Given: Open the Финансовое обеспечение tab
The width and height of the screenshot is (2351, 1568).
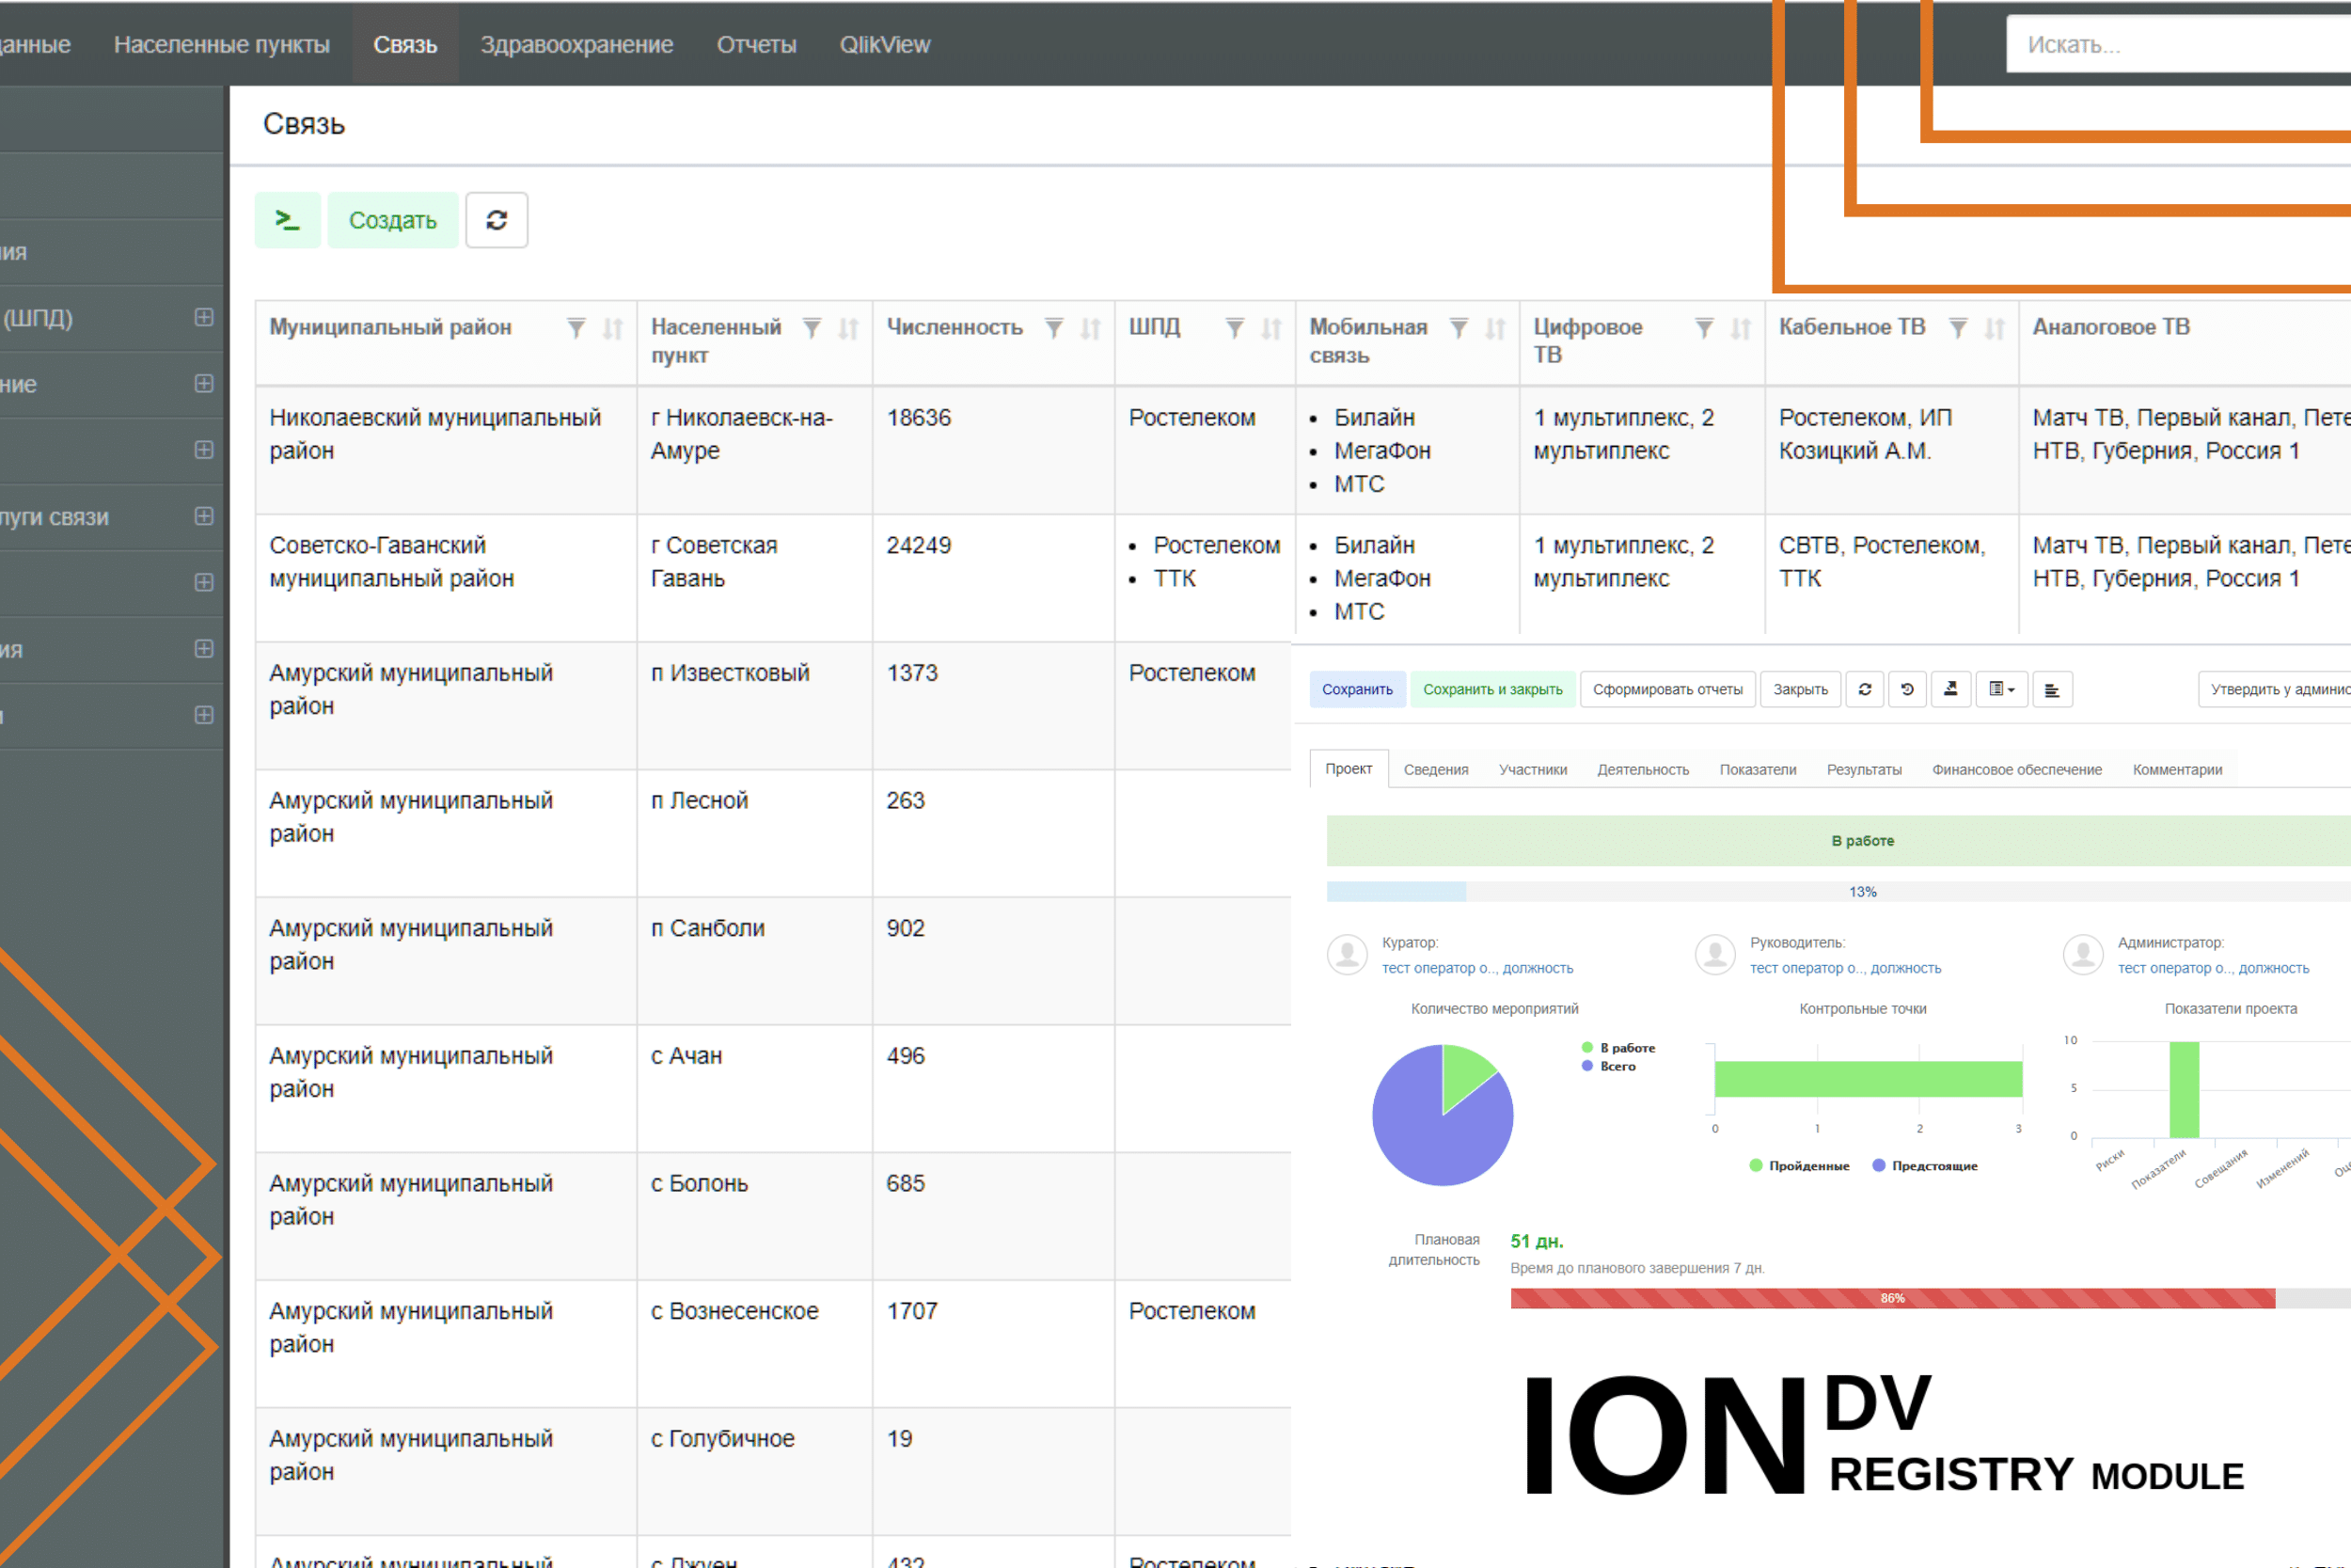Looking at the screenshot, I should 2016,769.
